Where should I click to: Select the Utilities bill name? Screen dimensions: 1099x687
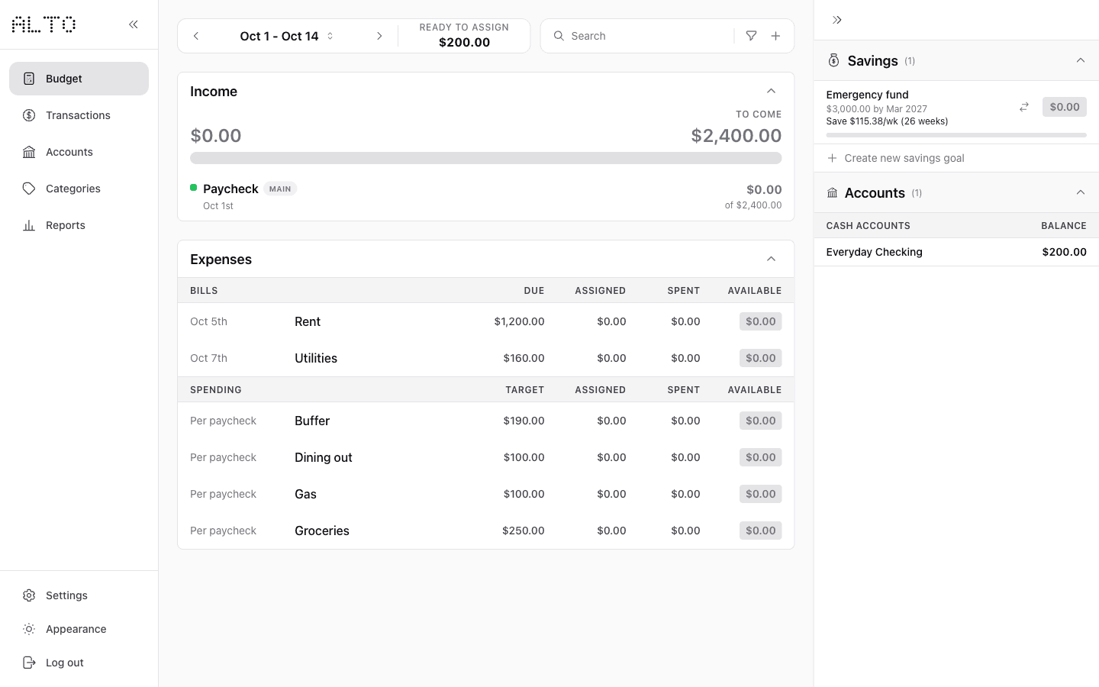(x=316, y=358)
